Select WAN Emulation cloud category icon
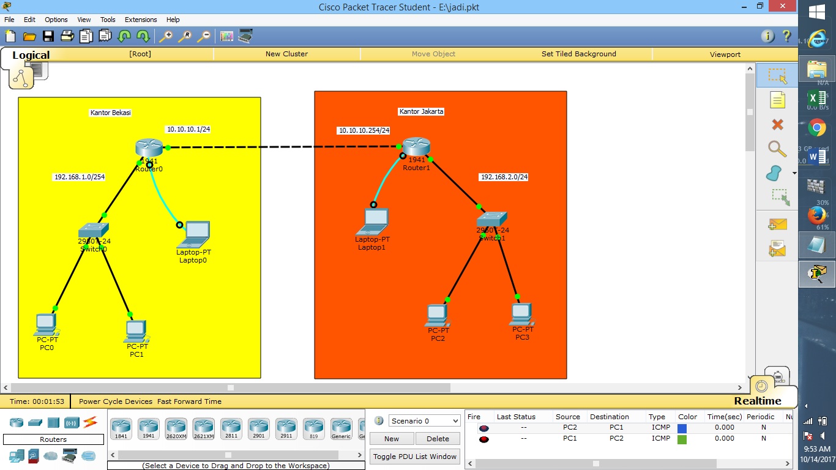 (51, 456)
